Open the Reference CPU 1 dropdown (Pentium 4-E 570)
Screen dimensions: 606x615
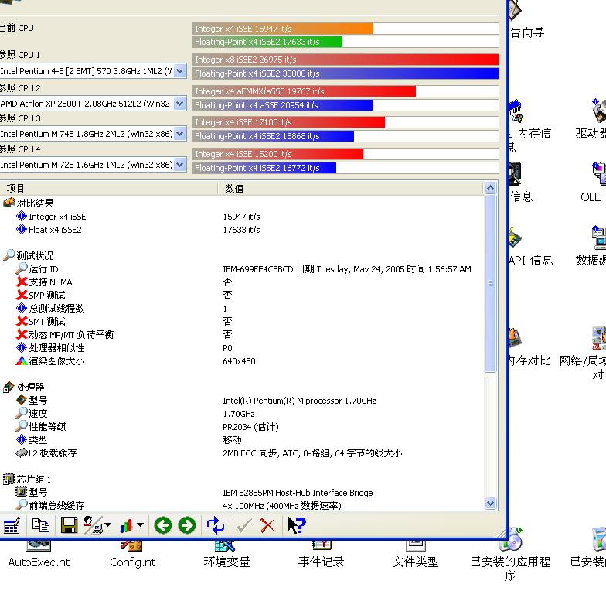[x=180, y=71]
